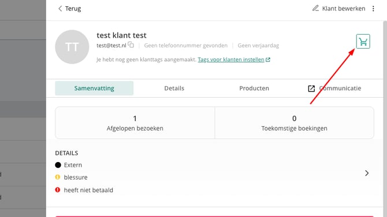This screenshot has height=217, width=387.
Task: Click the pencil icon next to Klant bewerken
Action: click(x=315, y=8)
